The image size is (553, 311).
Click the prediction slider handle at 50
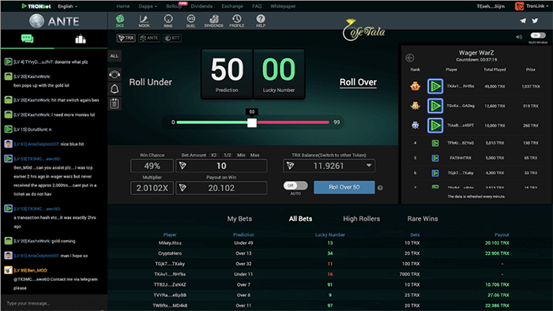252,122
